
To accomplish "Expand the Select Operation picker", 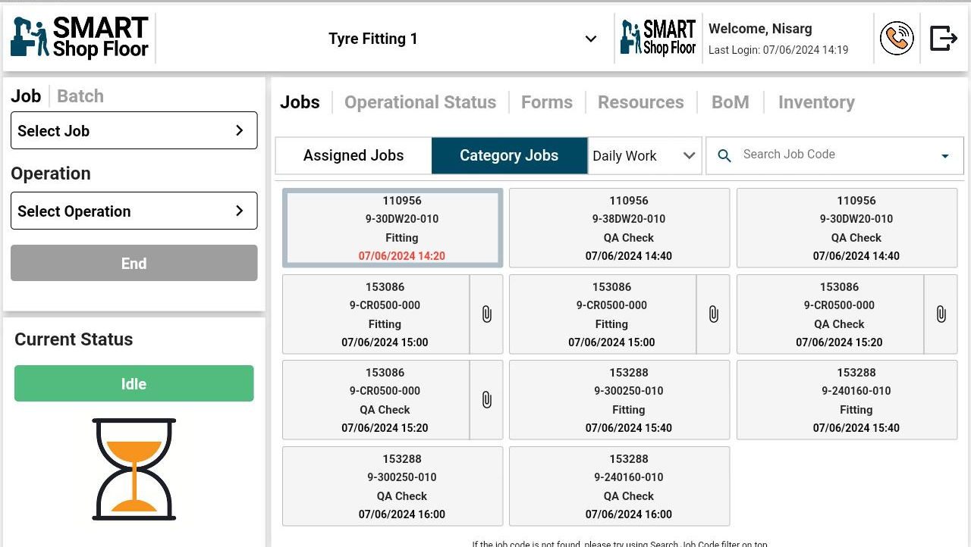I will tap(134, 211).
